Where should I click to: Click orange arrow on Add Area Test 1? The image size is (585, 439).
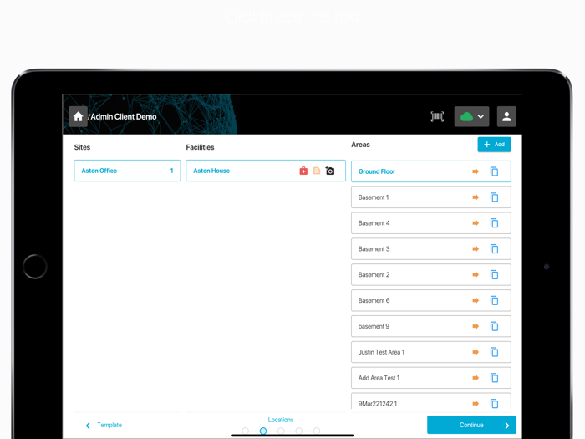476,377
